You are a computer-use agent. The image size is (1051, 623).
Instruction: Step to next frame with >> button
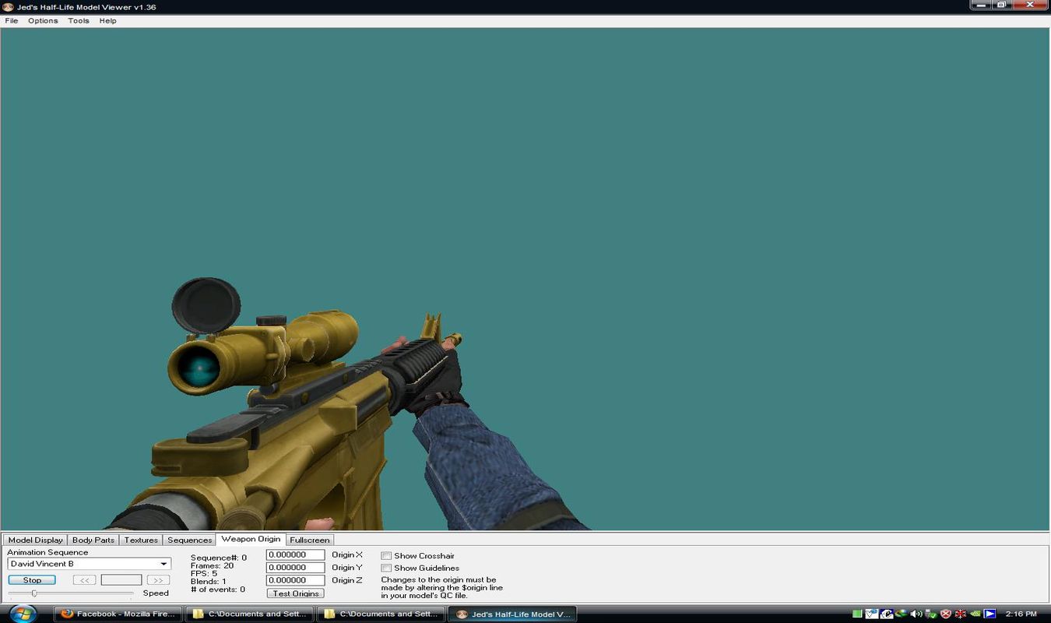click(158, 580)
